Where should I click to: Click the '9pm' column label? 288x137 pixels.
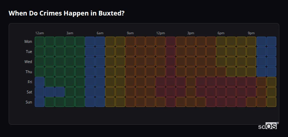pos(251,33)
